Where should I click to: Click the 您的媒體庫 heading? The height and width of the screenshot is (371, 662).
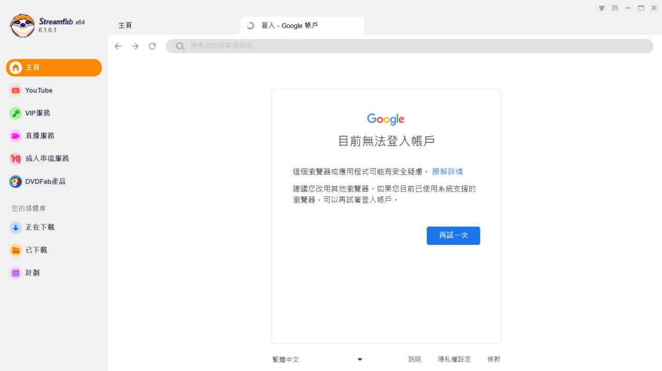(29, 208)
